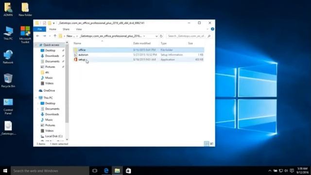Select the autorun file
This screenshot has width=311, height=175.
[138, 55]
